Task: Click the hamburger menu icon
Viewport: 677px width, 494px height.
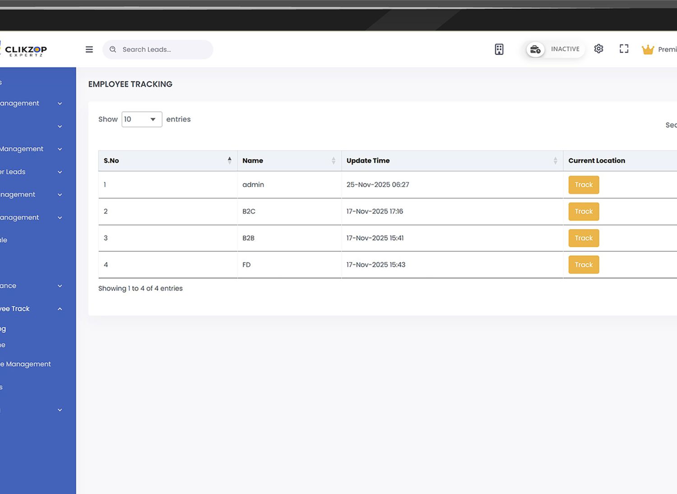Action: point(89,50)
